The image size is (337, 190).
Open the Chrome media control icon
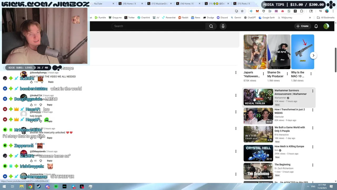tap(320, 11)
